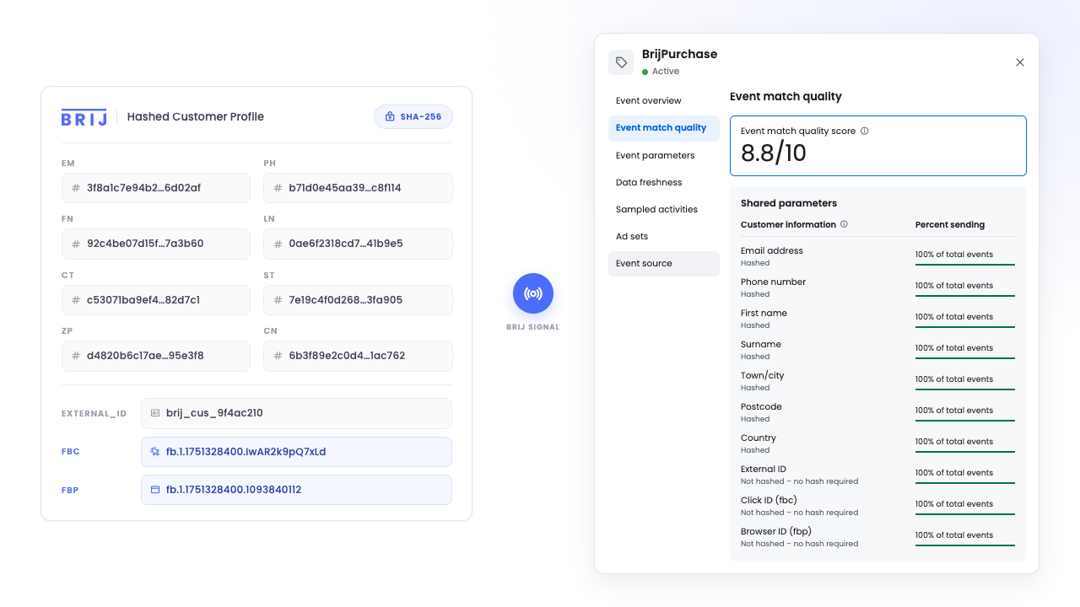Image resolution: width=1080 pixels, height=607 pixels.
Task: Click the browser icon in FBP field
Action: point(155,490)
